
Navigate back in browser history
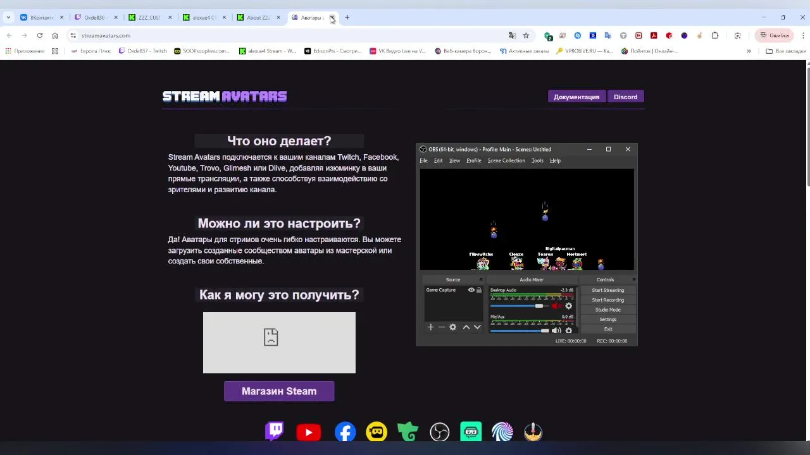tap(9, 35)
